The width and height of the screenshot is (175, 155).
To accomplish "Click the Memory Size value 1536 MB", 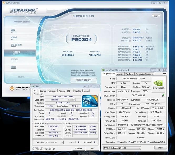I will (x=124, y=121).
